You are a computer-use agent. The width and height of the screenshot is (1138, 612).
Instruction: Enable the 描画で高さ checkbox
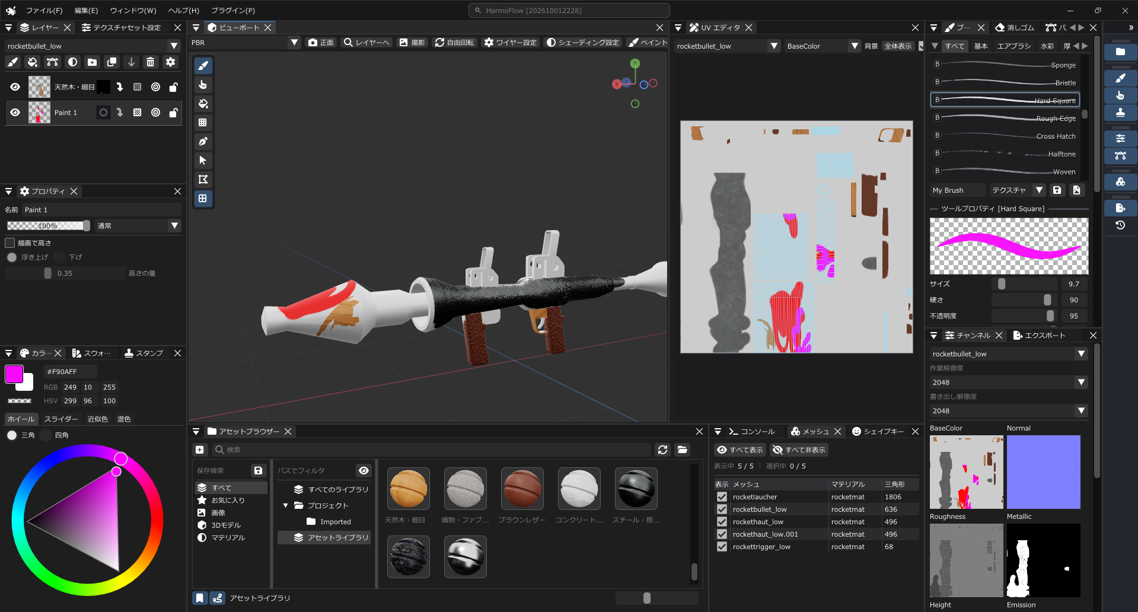[x=10, y=243]
